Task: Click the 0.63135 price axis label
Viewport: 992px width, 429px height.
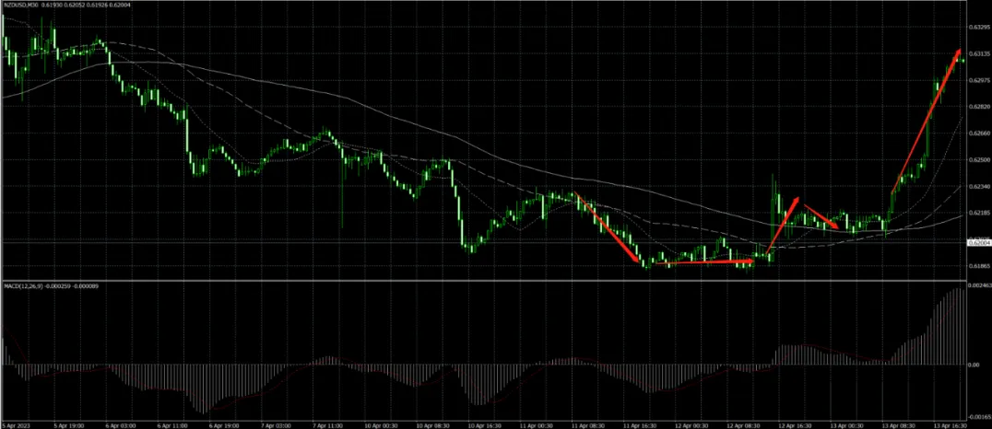Action: [x=979, y=53]
